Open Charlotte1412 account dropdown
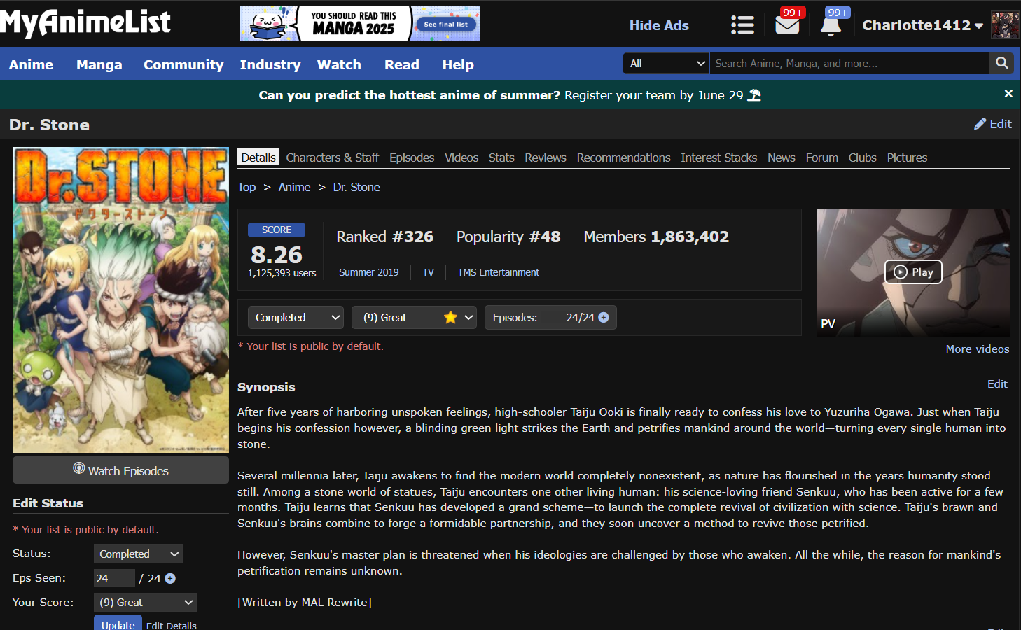 [x=922, y=25]
